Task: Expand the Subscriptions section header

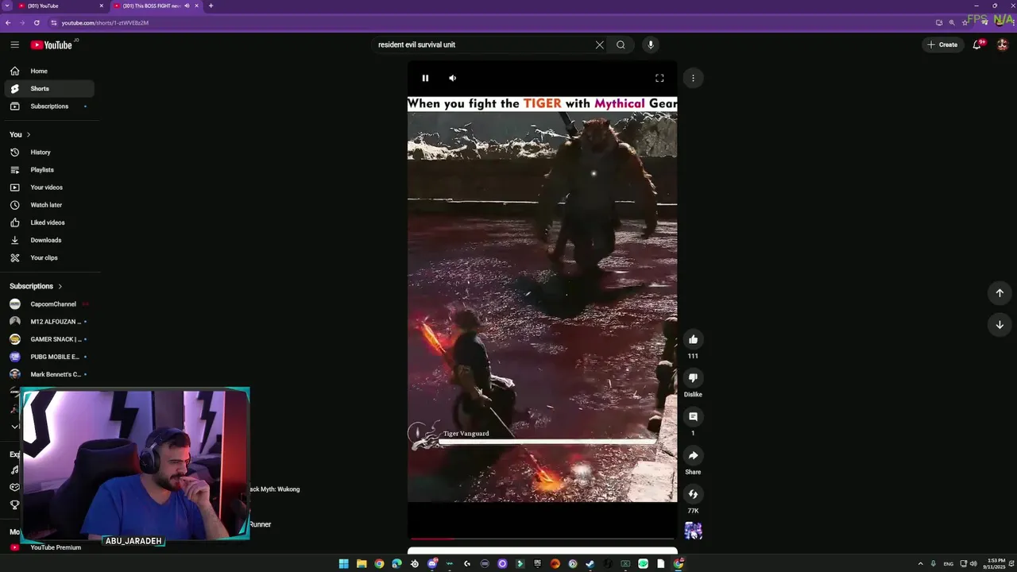Action: 36,286
